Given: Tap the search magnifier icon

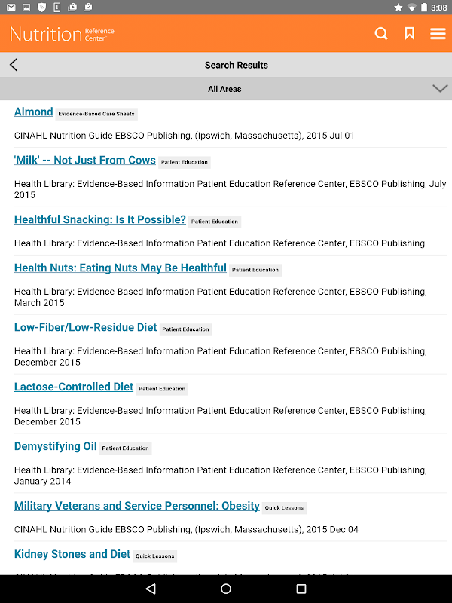Looking at the screenshot, I should (x=381, y=34).
